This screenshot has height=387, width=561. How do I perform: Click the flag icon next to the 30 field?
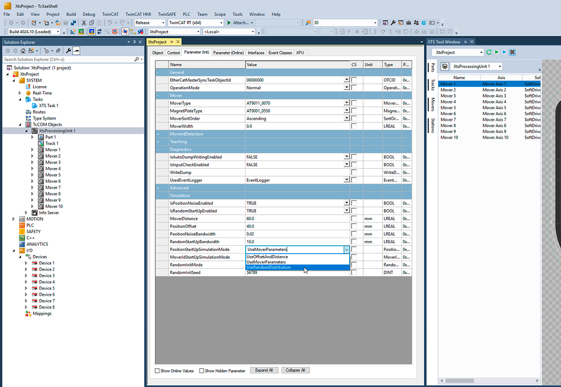point(307,22)
